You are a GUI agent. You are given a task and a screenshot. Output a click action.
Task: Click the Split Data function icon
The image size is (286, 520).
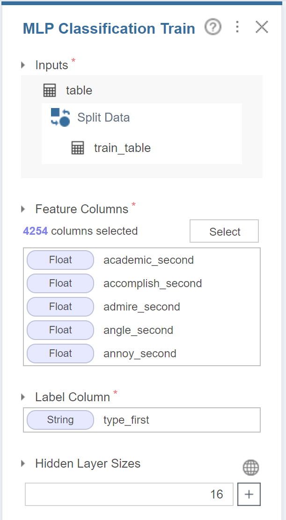point(60,117)
